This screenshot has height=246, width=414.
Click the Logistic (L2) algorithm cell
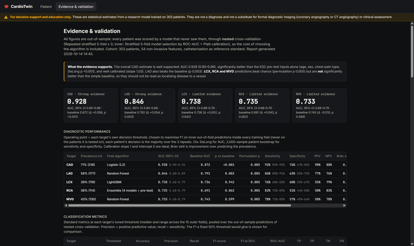coord(116,165)
